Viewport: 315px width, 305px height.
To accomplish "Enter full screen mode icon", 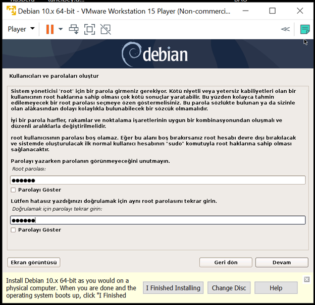I will click(89, 29).
